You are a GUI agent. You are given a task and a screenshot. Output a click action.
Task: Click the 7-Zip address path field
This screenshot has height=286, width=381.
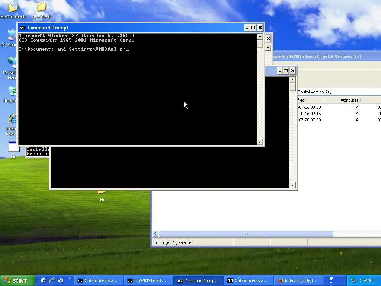pyautogui.click(x=339, y=92)
